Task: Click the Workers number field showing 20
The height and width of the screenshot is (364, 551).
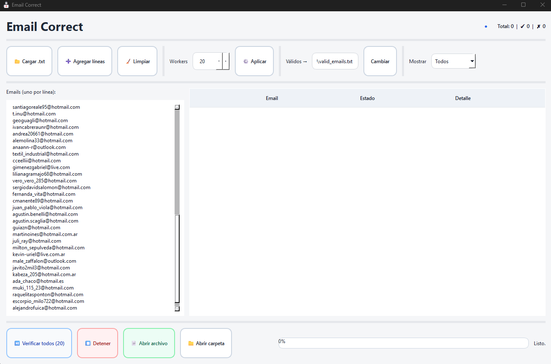Action: click(x=205, y=61)
